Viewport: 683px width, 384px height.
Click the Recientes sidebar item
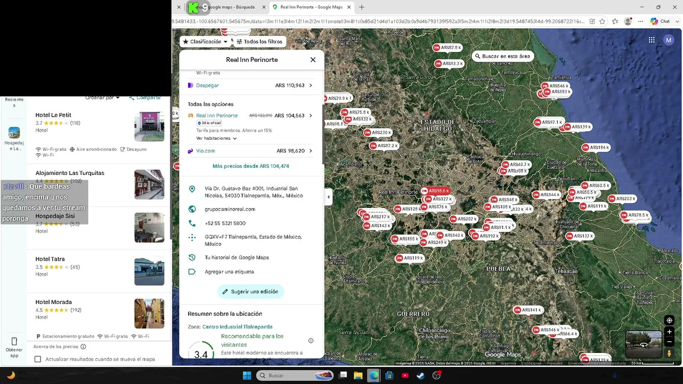click(x=14, y=102)
